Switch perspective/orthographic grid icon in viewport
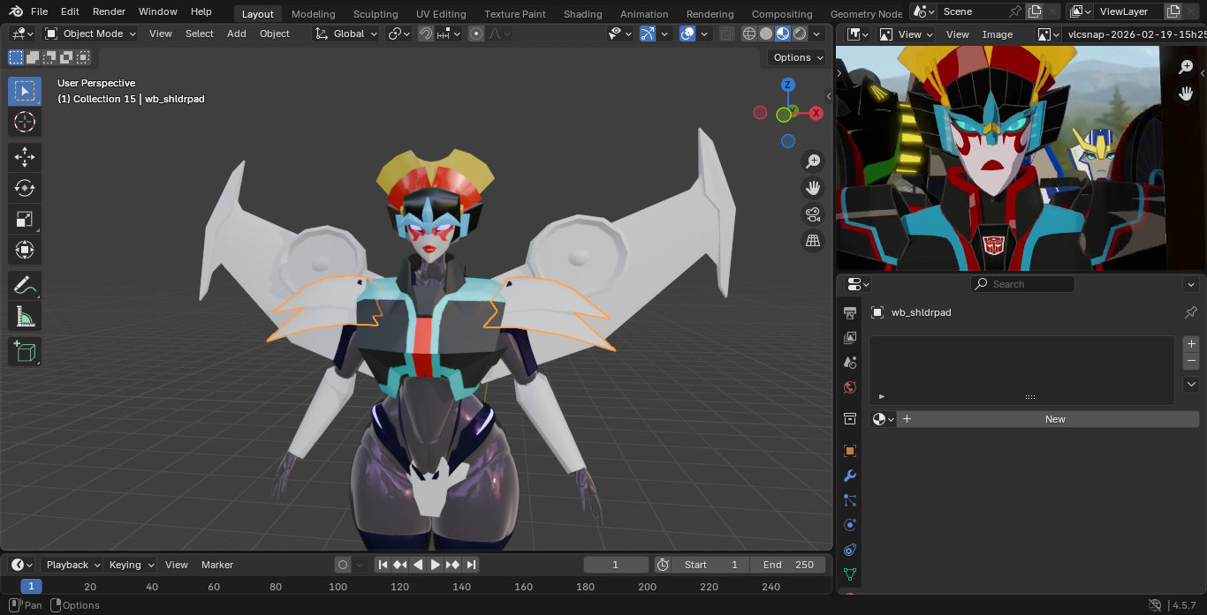The width and height of the screenshot is (1207, 615). 813,240
